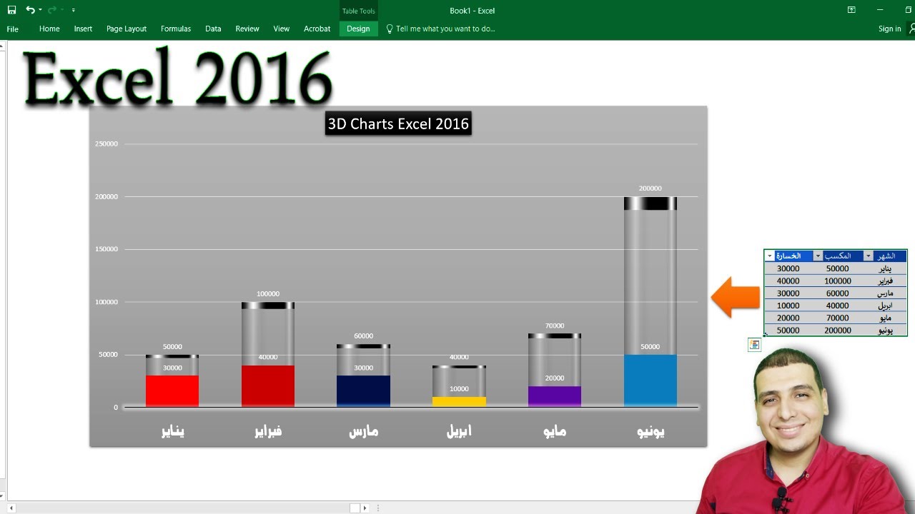Click the 70000 data label above مايو
The image size is (915, 514).
pyautogui.click(x=555, y=326)
